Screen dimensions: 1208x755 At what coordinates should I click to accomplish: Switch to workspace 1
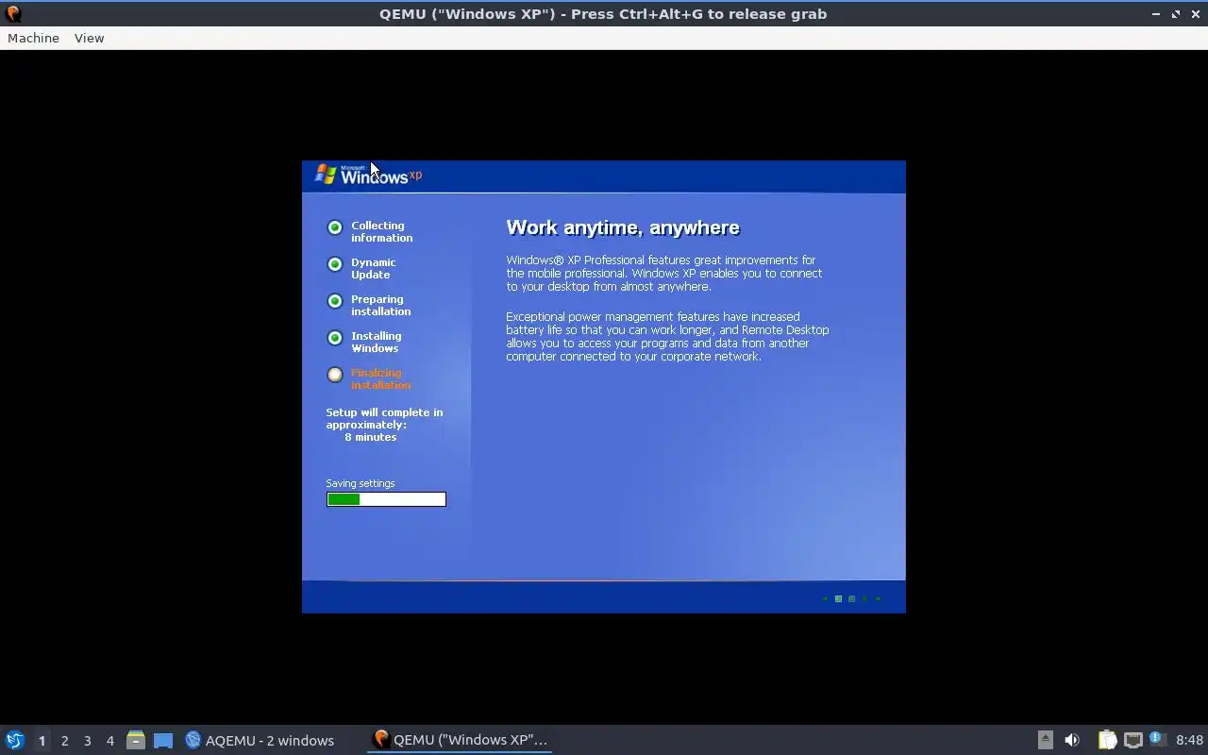click(x=42, y=741)
